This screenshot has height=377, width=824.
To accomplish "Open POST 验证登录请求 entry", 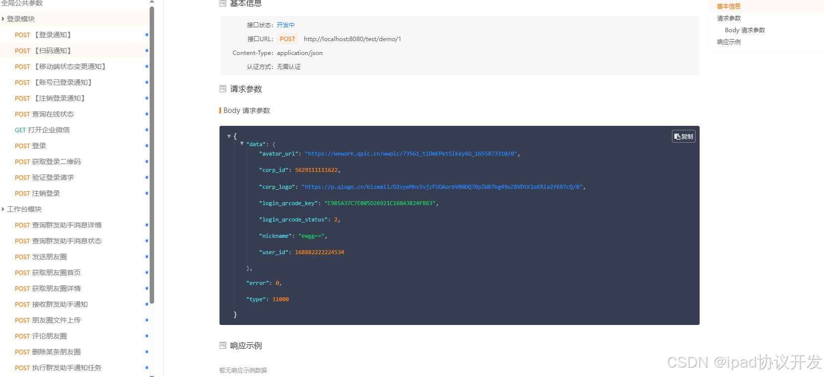I will tap(74, 177).
